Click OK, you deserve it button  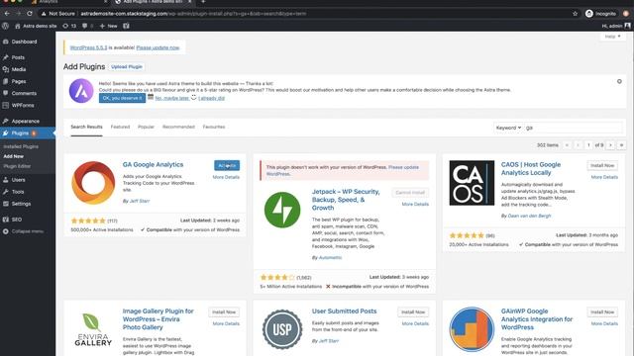point(122,98)
